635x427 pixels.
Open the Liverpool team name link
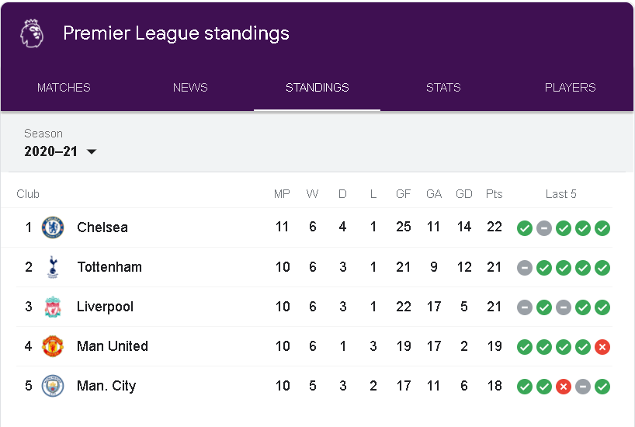106,307
